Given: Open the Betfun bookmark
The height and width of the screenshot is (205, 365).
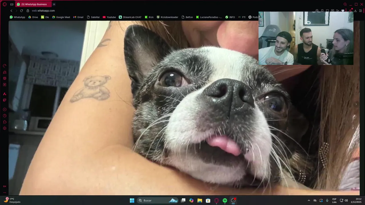Looking at the screenshot, I should pos(187,17).
